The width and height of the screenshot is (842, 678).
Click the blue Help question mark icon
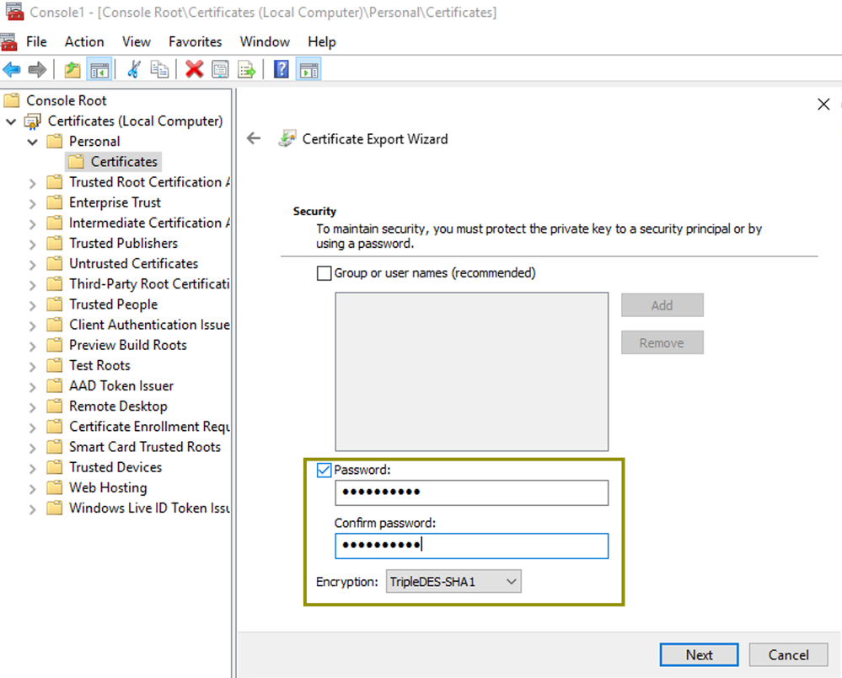(282, 69)
